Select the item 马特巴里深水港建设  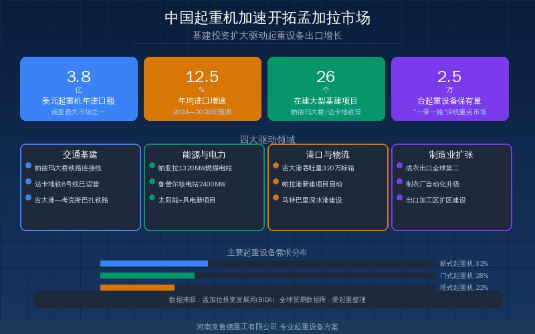pos(312,200)
